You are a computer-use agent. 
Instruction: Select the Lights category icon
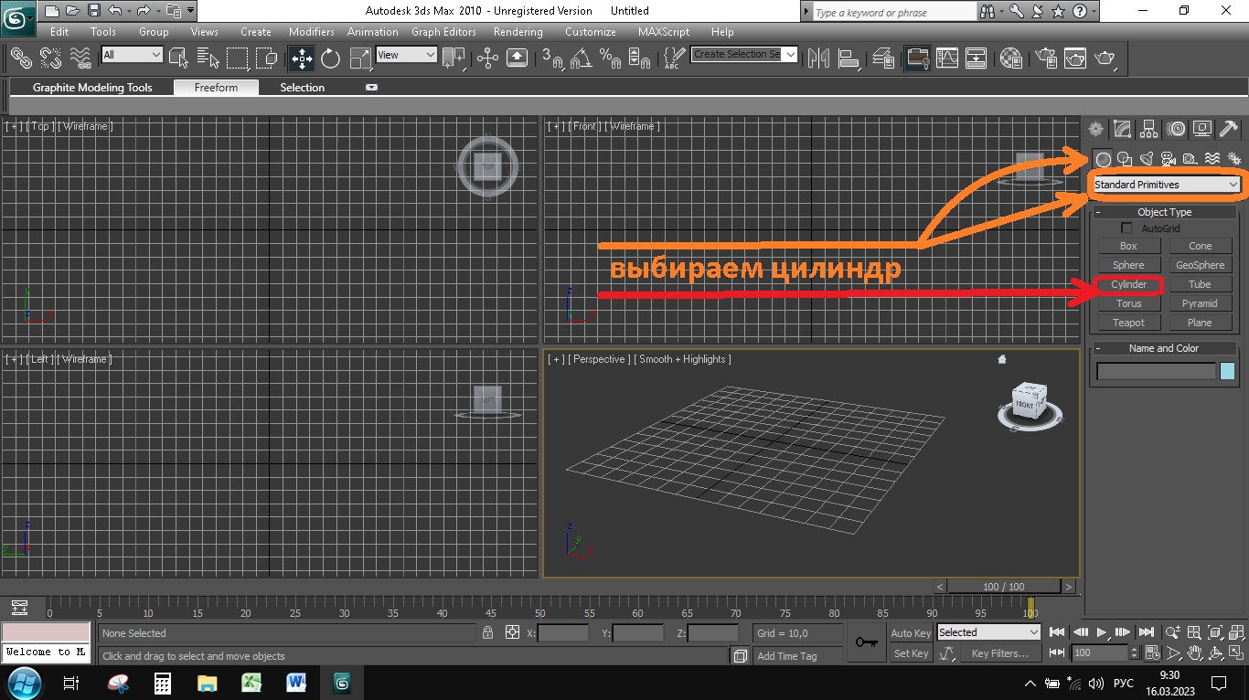(1147, 159)
